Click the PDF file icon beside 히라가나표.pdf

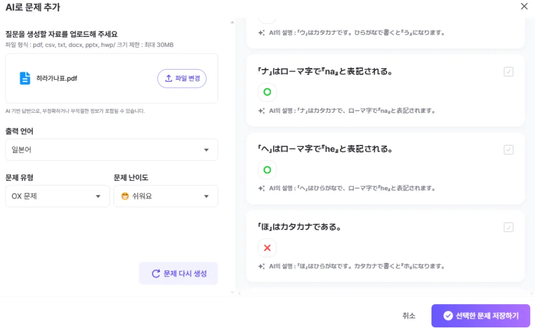coord(24,78)
